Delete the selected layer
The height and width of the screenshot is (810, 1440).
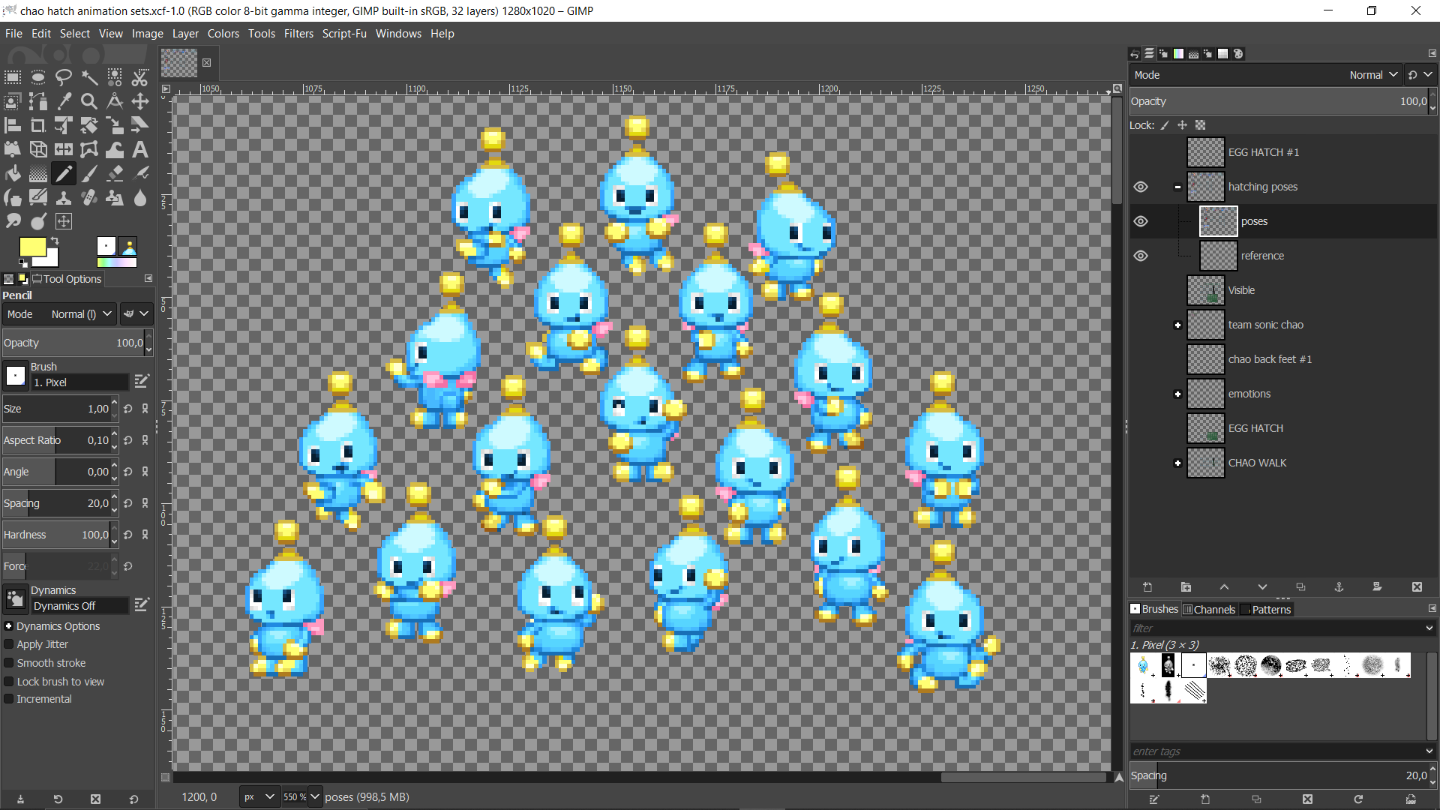pyautogui.click(x=1417, y=586)
